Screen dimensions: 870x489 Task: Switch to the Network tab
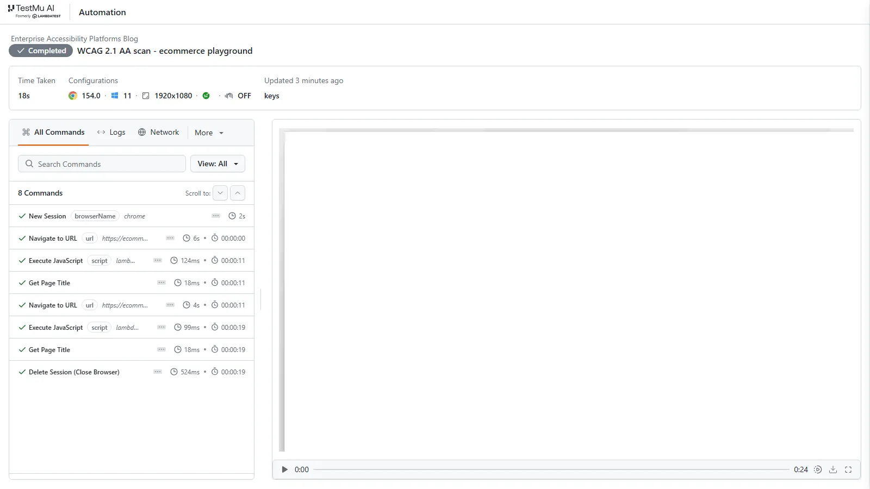click(x=158, y=132)
